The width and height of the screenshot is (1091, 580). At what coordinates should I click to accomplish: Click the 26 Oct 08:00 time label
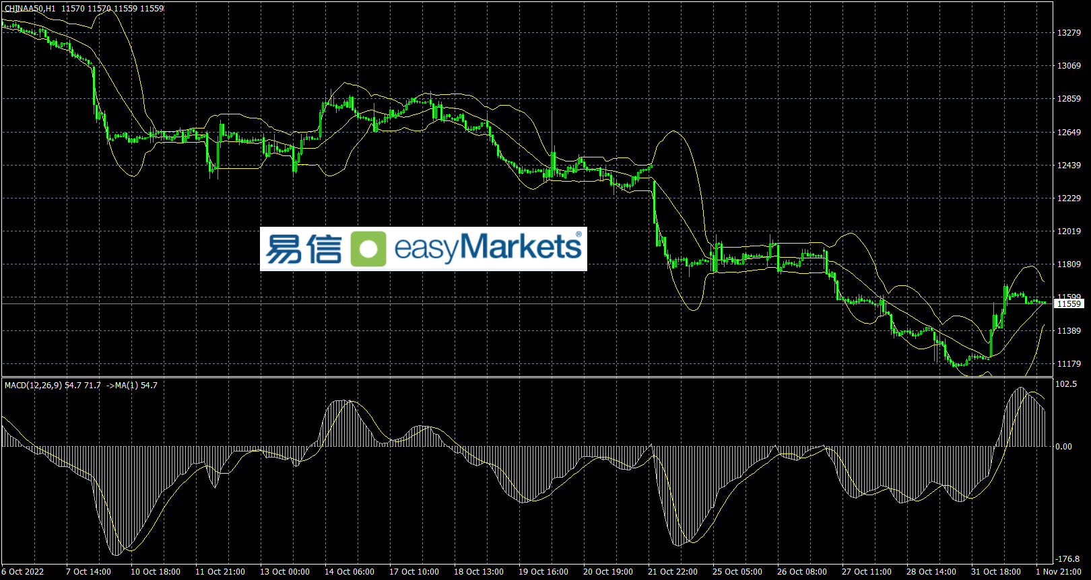(x=802, y=572)
